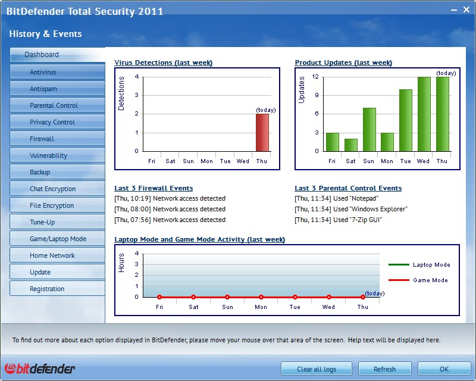Click the red Thursday virus detection bar
The height and width of the screenshot is (381, 476).
[262, 133]
